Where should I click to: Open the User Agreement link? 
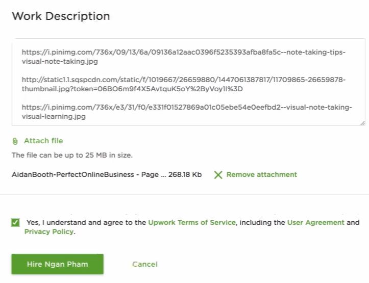pyautogui.click(x=316, y=222)
